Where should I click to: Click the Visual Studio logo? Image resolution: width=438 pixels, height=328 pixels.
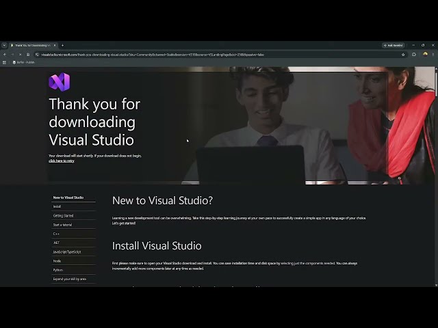(60, 82)
